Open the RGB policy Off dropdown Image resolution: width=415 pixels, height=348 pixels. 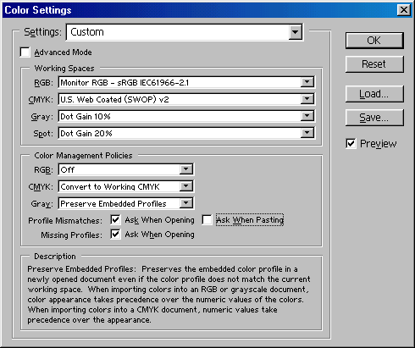186,169
